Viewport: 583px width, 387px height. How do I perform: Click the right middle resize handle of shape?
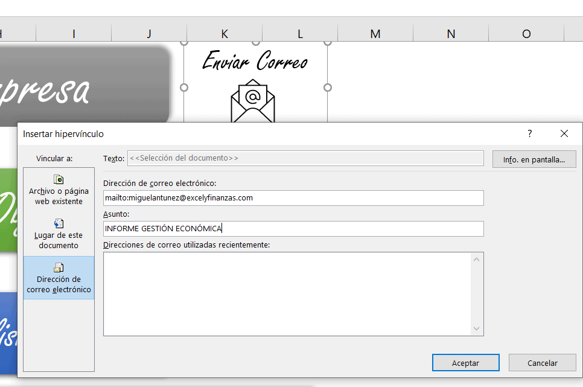tap(328, 88)
